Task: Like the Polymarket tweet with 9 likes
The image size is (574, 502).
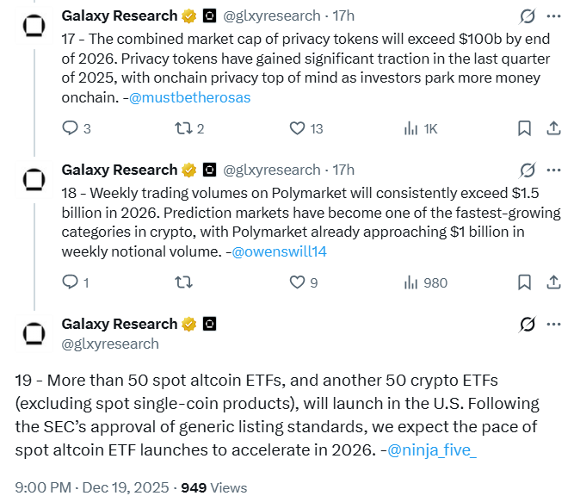Action: click(297, 282)
